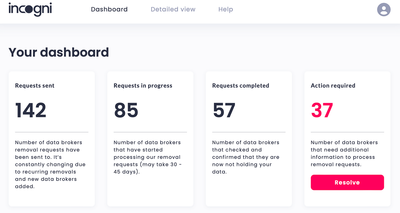The width and height of the screenshot is (400, 213).
Task: Click the Your dashboard page heading
Action: 59,52
